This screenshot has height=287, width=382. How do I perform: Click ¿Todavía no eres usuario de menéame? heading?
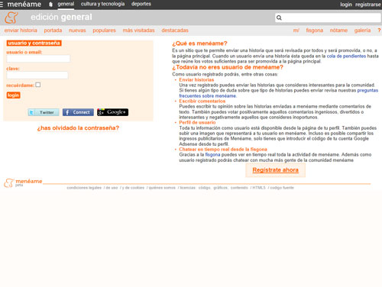coord(228,67)
